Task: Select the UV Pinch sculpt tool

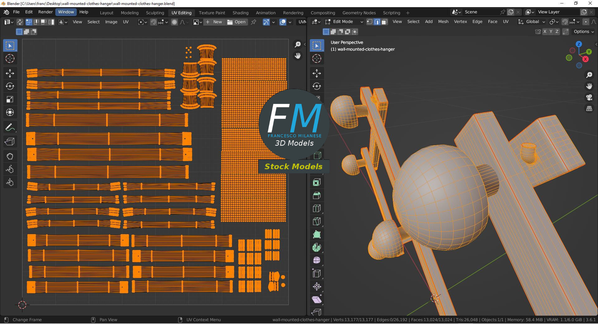Action: [10, 182]
